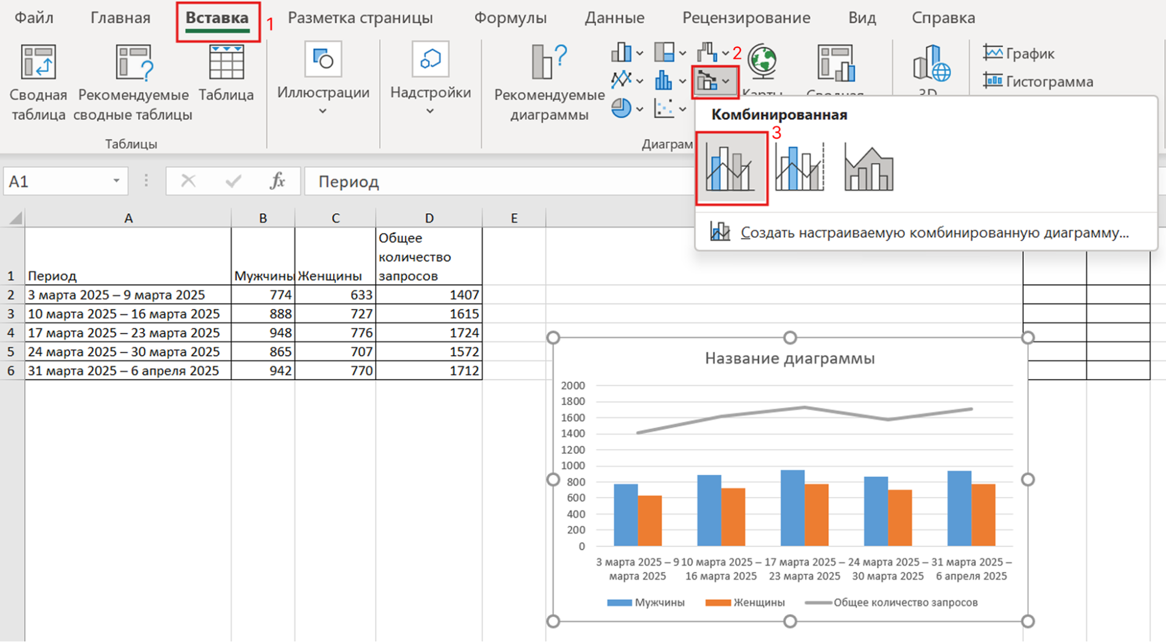Open Рекомендуемые сводные таблицы
This screenshot has width=1166, height=642.
pyautogui.click(x=134, y=62)
